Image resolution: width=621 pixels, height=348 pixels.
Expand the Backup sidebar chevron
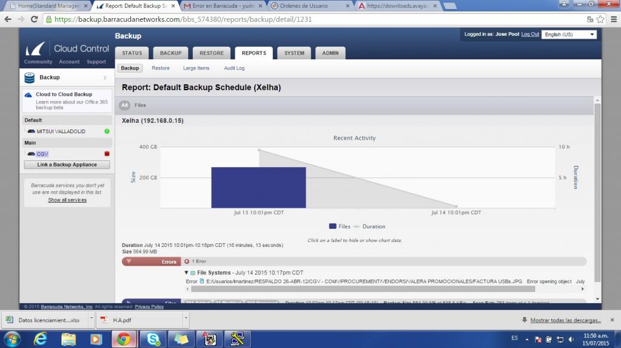point(105,78)
